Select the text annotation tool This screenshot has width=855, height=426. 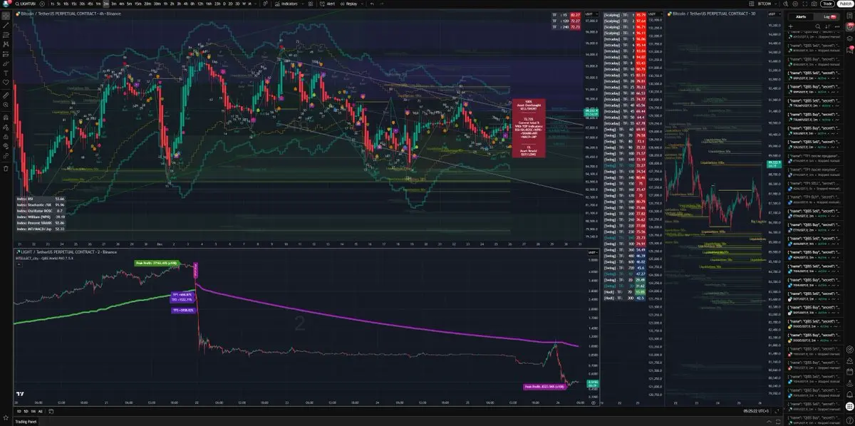coord(6,73)
